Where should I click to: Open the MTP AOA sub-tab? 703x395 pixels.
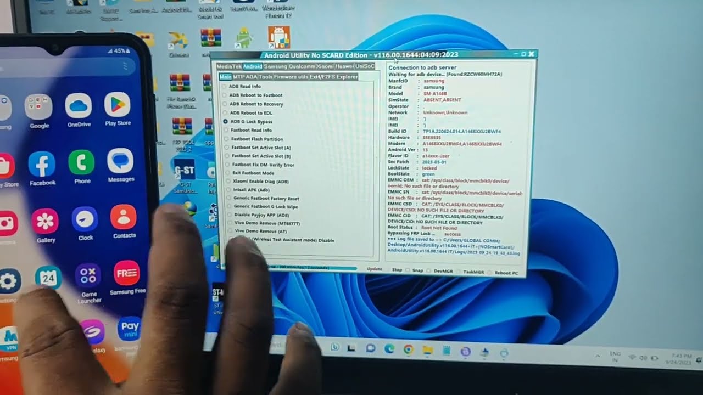(245, 77)
